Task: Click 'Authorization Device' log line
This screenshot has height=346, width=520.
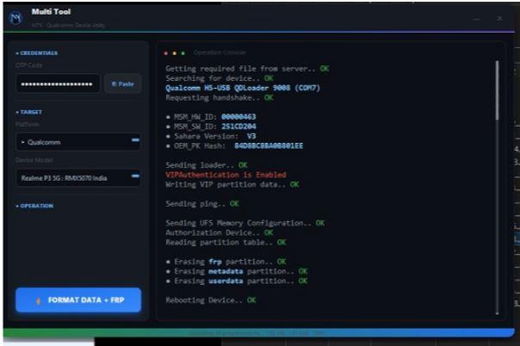Action: point(220,232)
